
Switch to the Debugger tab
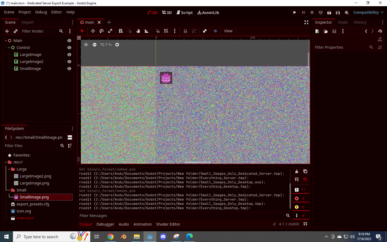pyautogui.click(x=105, y=224)
